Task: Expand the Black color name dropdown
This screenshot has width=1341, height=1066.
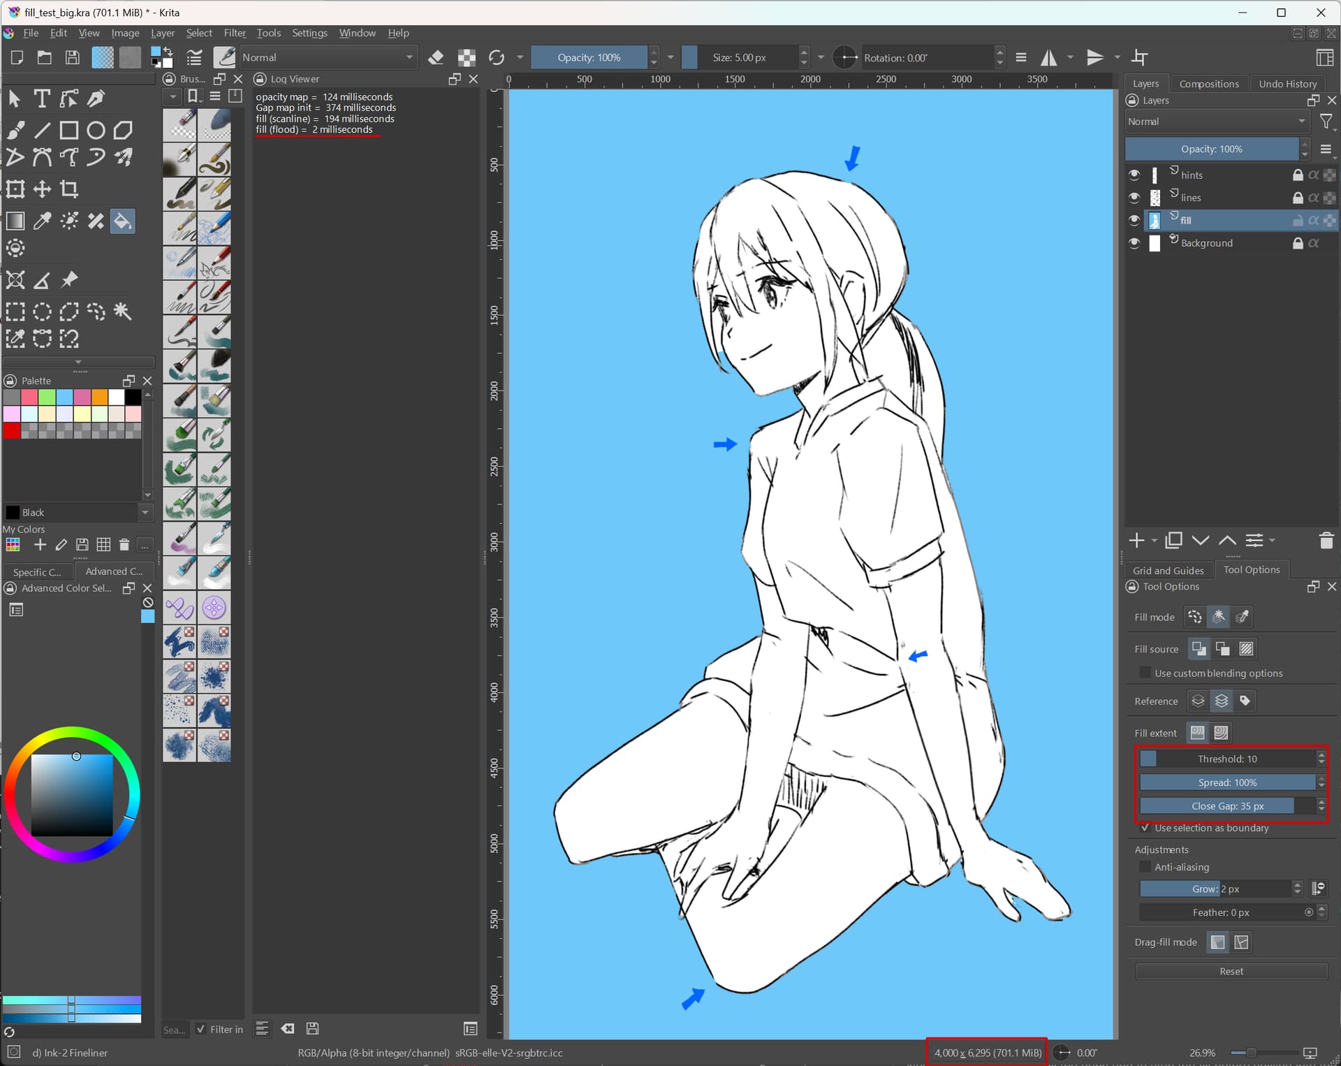Action: pyautogui.click(x=145, y=512)
